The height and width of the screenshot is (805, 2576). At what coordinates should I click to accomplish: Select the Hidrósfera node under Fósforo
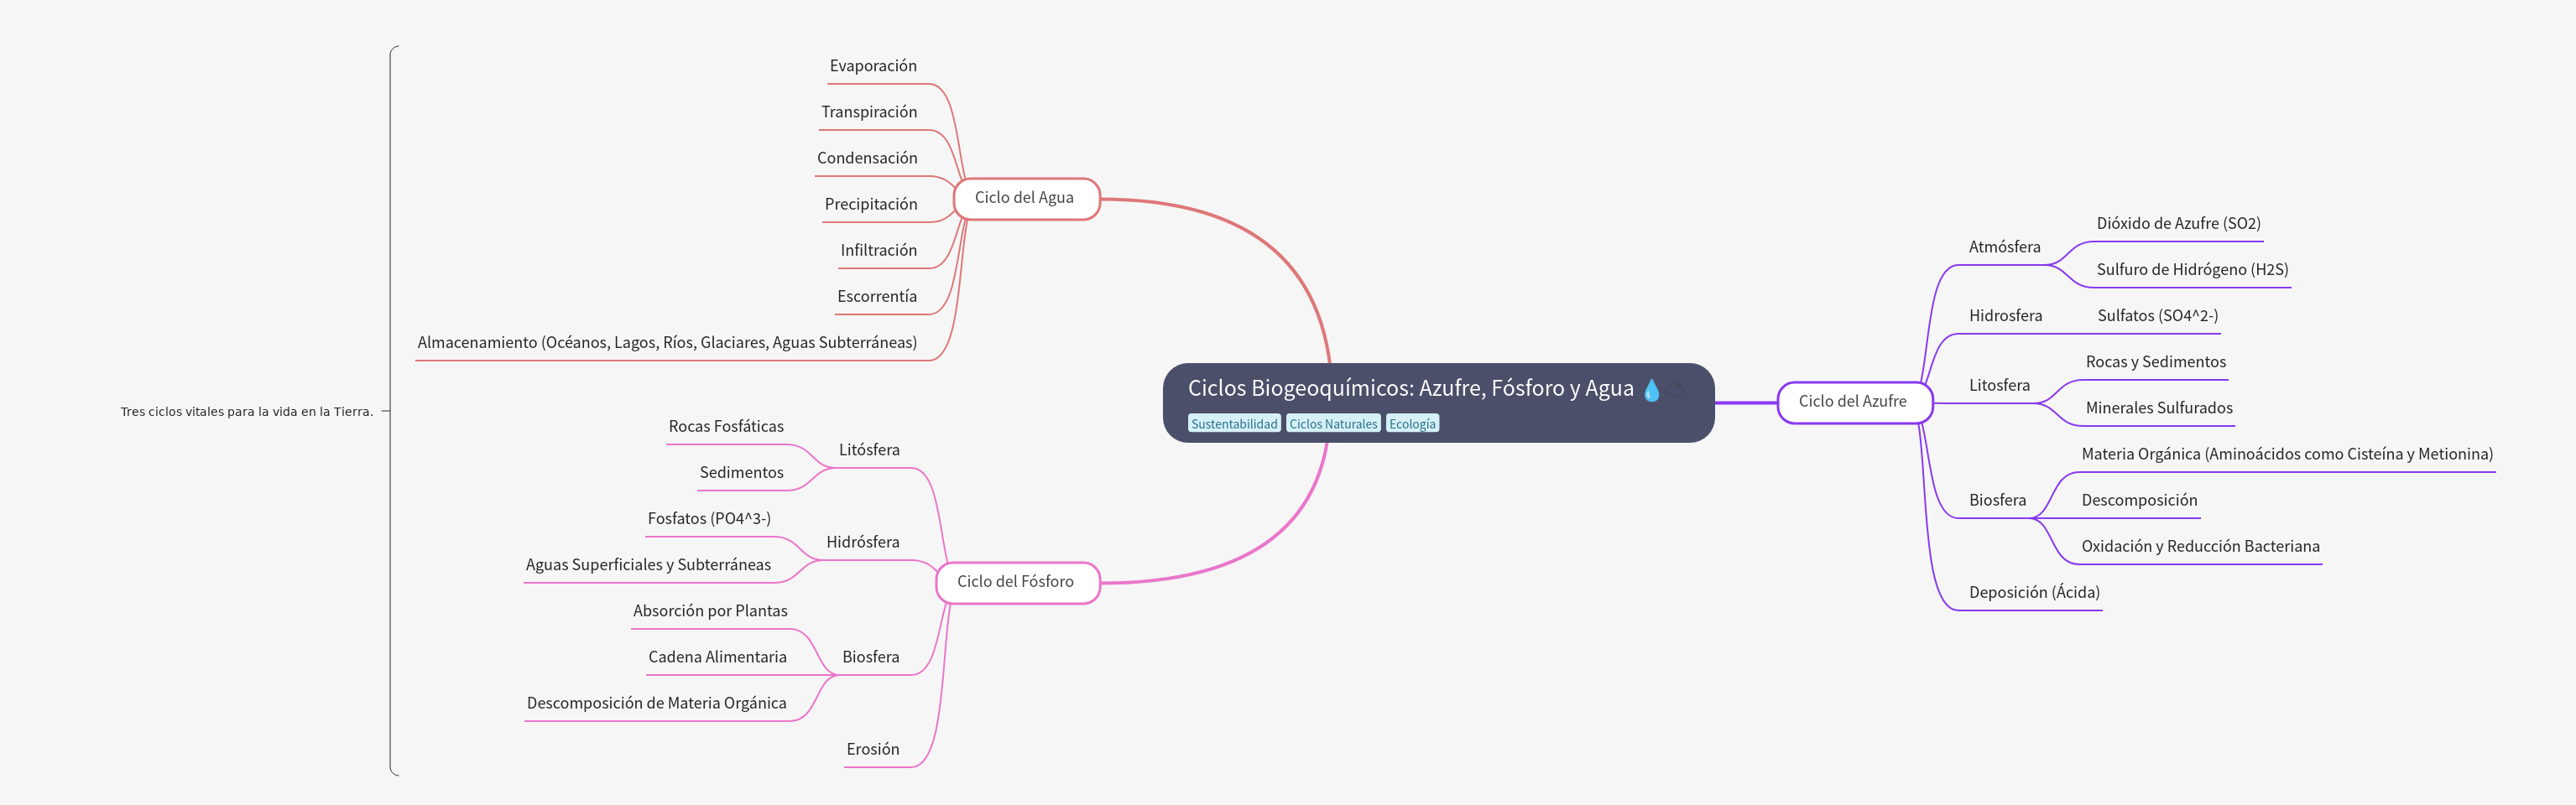[x=862, y=543]
